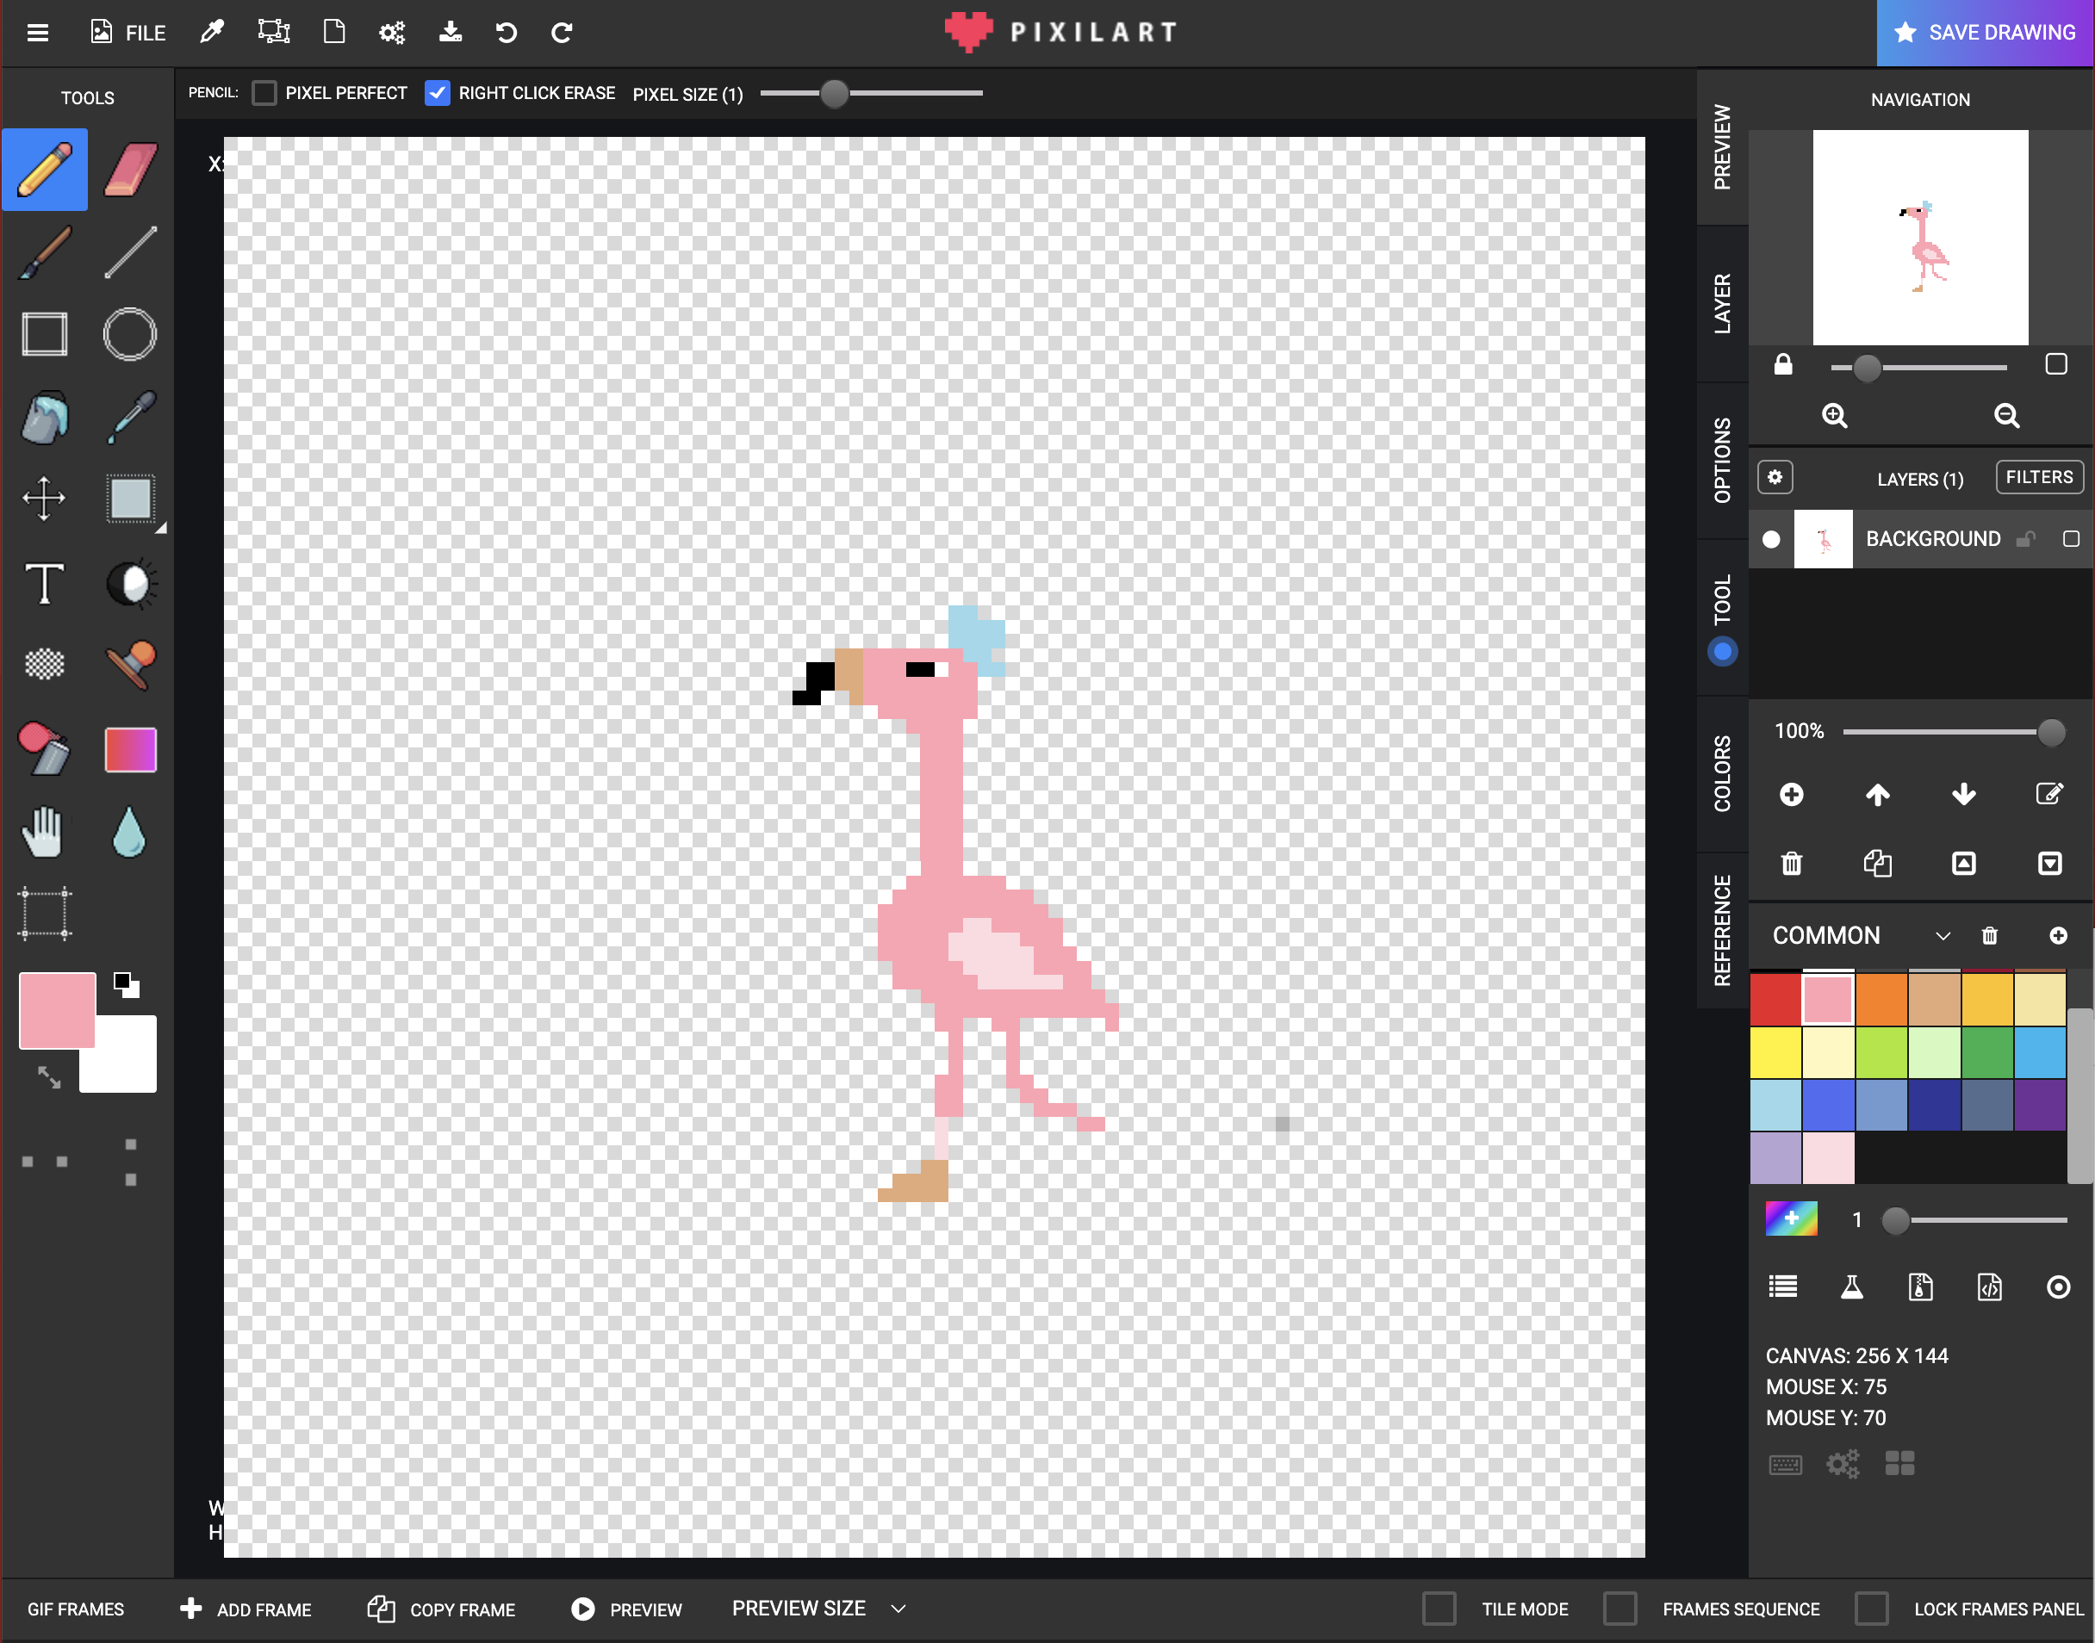Select the Circle shape tool

click(130, 334)
